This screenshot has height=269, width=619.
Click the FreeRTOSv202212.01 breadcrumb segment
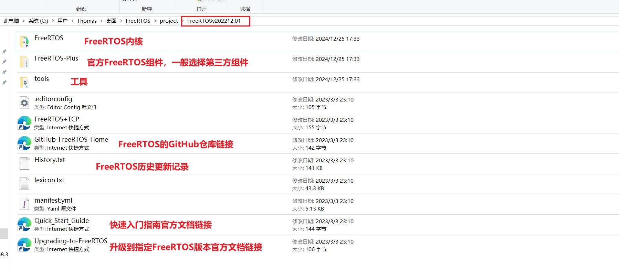click(x=214, y=21)
